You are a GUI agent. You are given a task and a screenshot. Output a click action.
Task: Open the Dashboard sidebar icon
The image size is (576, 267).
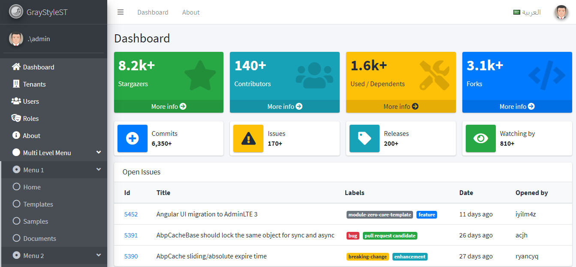(16, 67)
